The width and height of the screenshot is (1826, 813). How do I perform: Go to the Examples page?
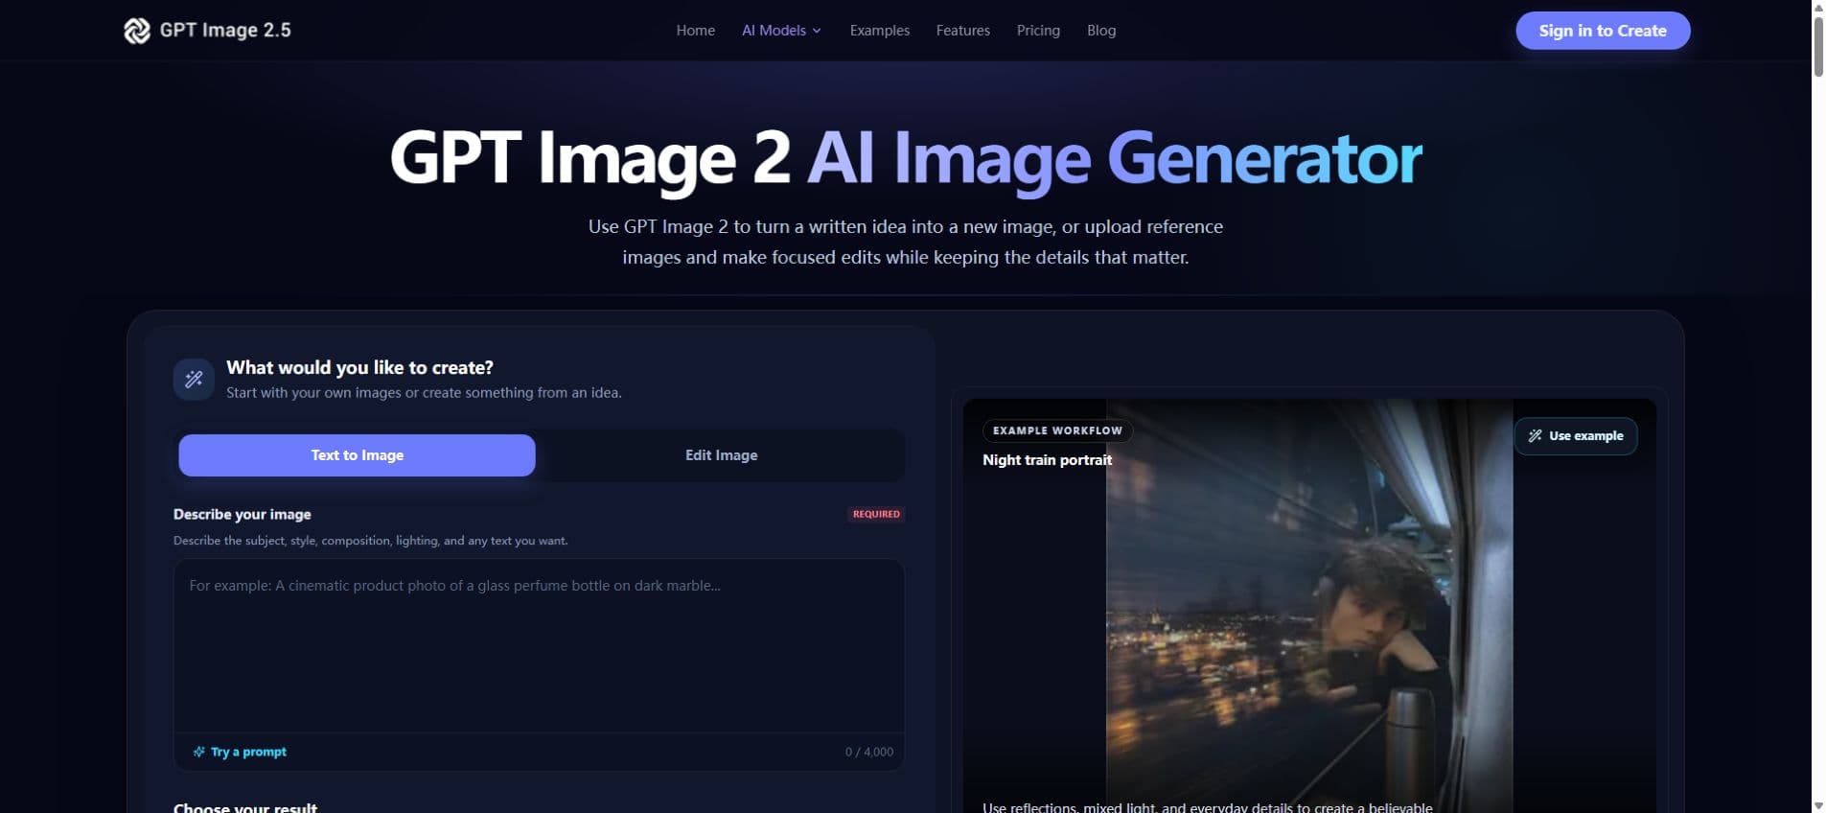[879, 31]
